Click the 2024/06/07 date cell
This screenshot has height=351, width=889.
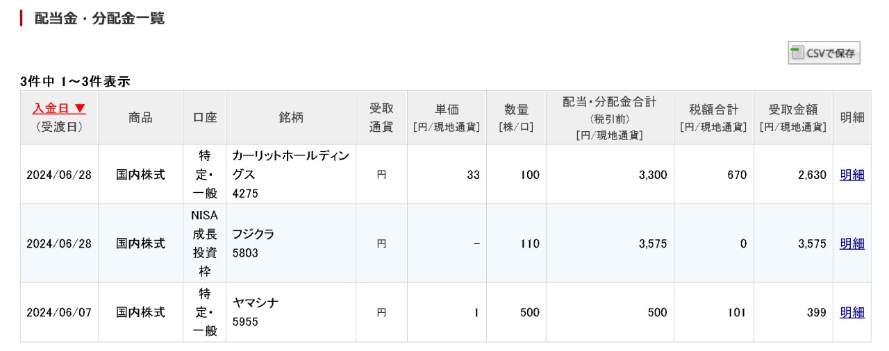pos(59,313)
